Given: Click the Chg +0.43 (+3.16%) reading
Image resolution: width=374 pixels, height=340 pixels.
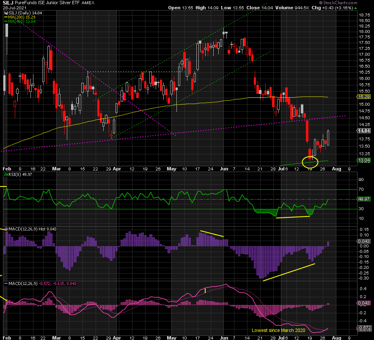Looking at the screenshot, I should pos(332,8).
